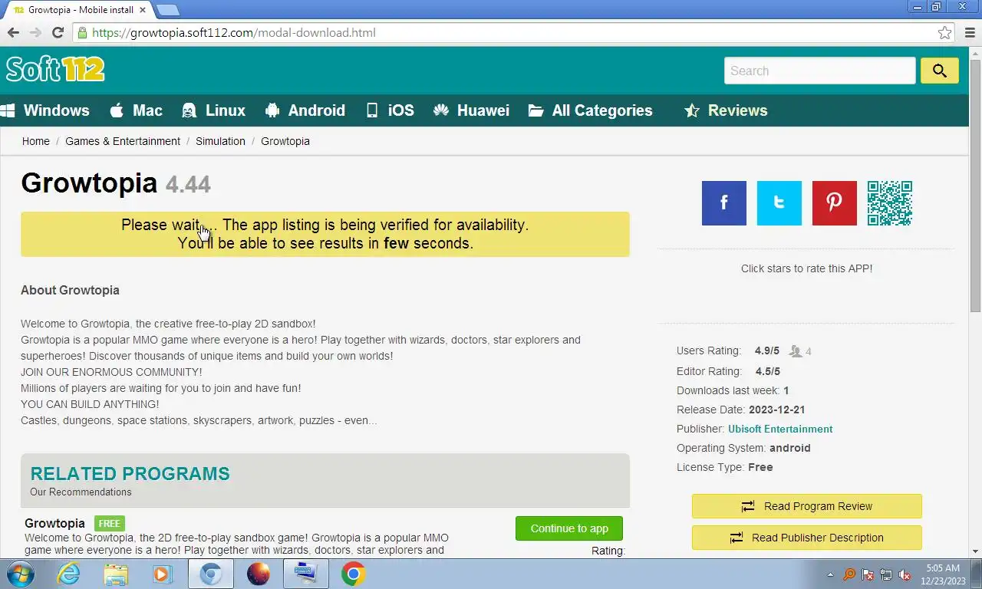The image size is (982, 589).
Task: Click Simulation breadcrumb link
Action: tap(220, 141)
